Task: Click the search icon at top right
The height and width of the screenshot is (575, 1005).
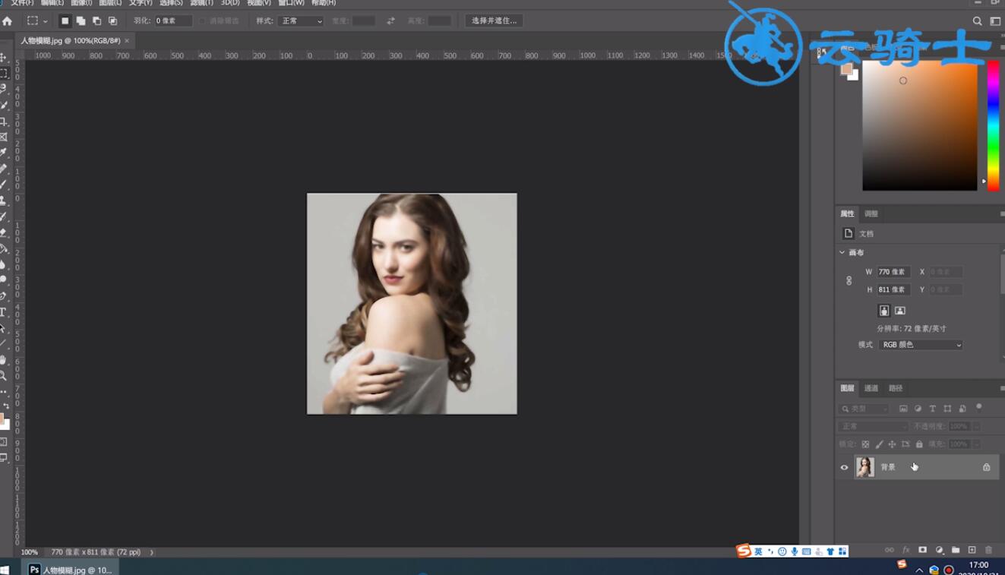Action: 978,21
